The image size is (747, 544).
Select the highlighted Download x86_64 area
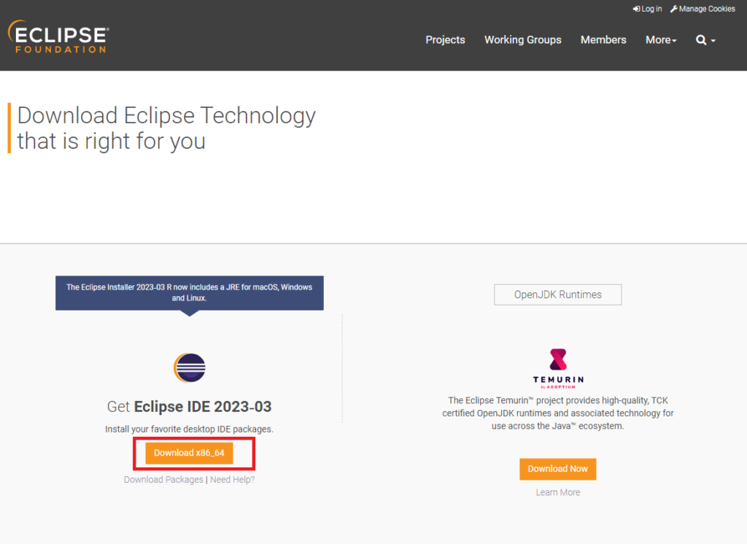[x=193, y=453]
